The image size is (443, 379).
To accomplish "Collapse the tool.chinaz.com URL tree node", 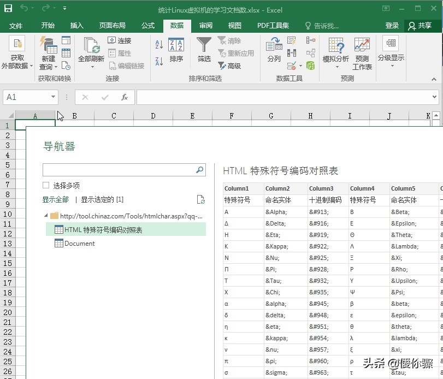I will pos(46,216).
